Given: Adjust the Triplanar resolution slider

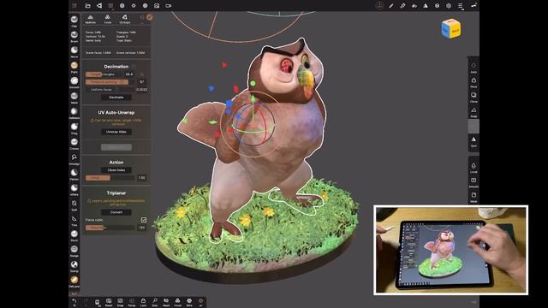Looking at the screenshot, I should point(110,228).
